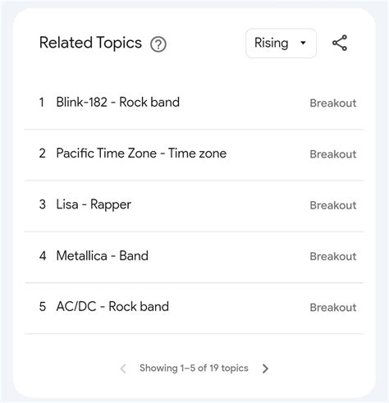
Task: Open the Related Topics help icon
Action: 158,44
